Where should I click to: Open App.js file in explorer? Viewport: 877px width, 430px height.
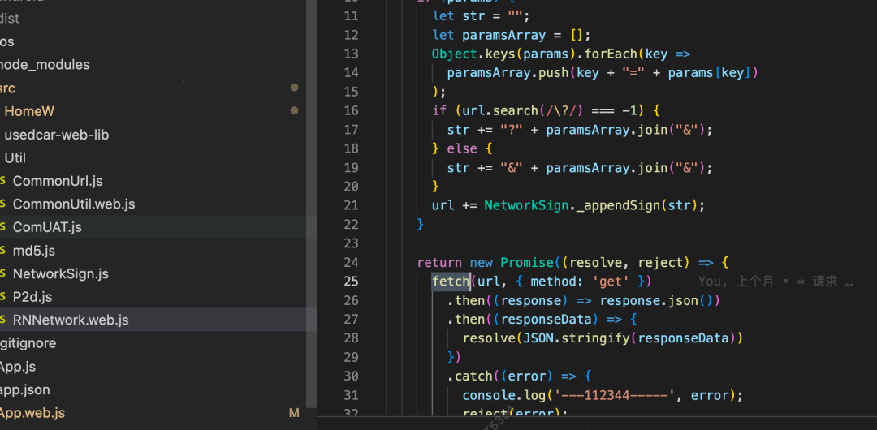coord(17,367)
